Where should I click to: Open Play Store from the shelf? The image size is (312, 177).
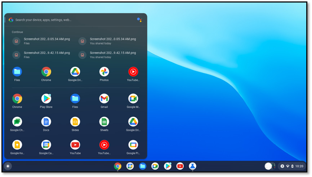click(168, 166)
